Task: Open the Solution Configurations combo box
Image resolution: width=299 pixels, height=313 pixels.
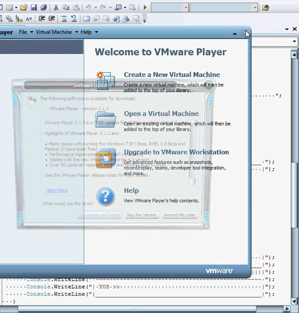Action: [169, 7]
